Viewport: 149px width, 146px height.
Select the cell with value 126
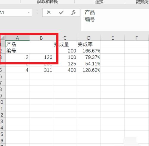pyautogui.click(x=41, y=57)
